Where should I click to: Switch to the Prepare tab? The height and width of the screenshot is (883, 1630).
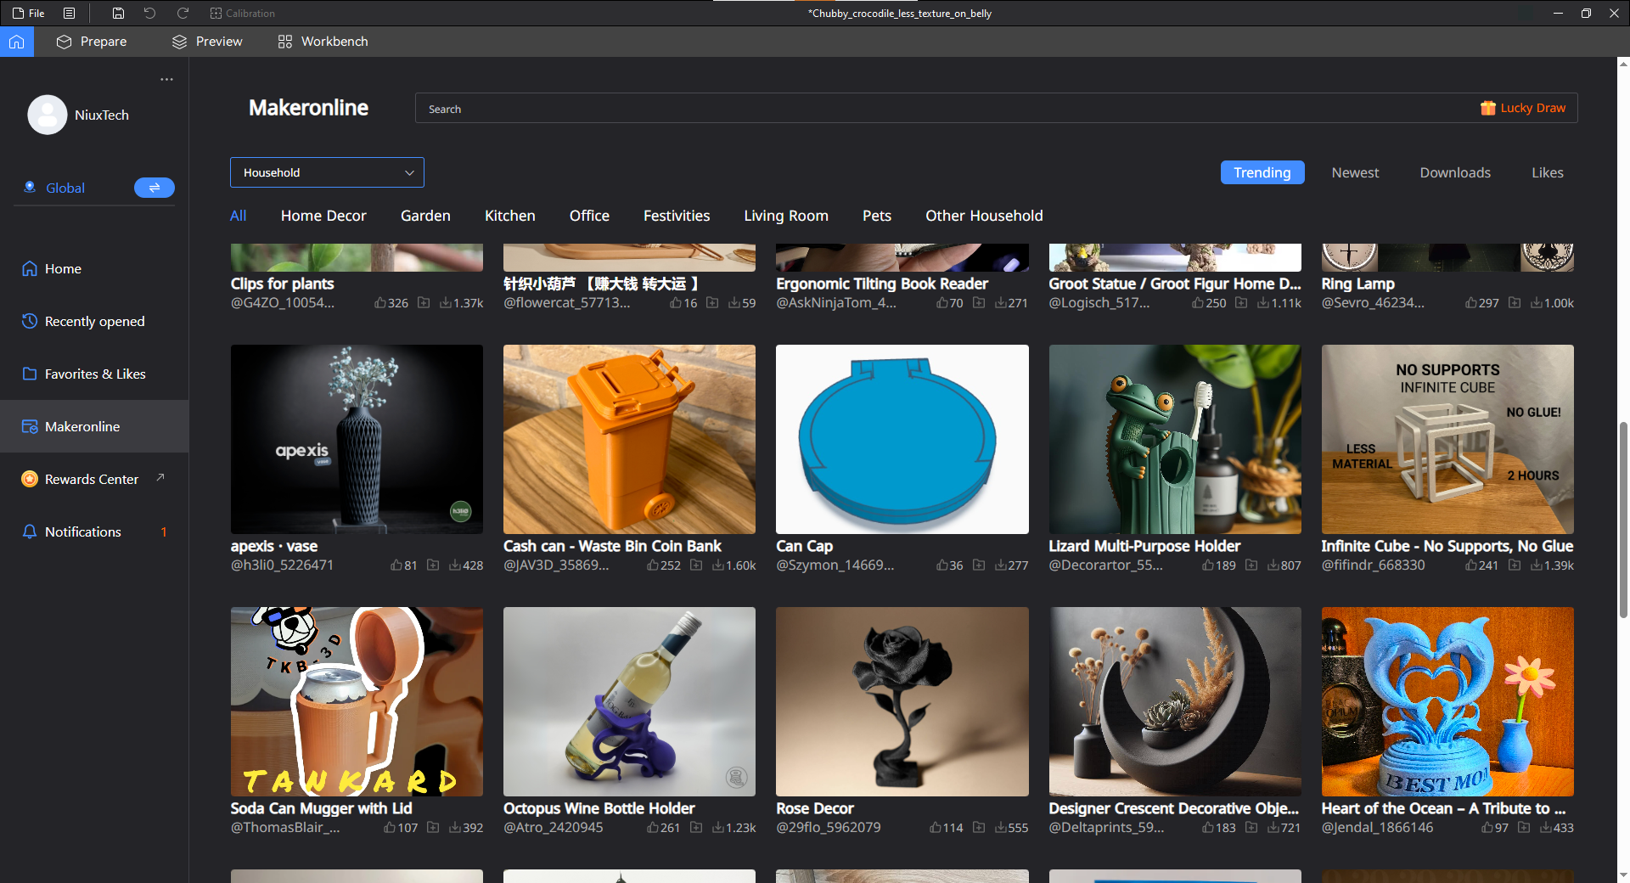click(x=92, y=42)
